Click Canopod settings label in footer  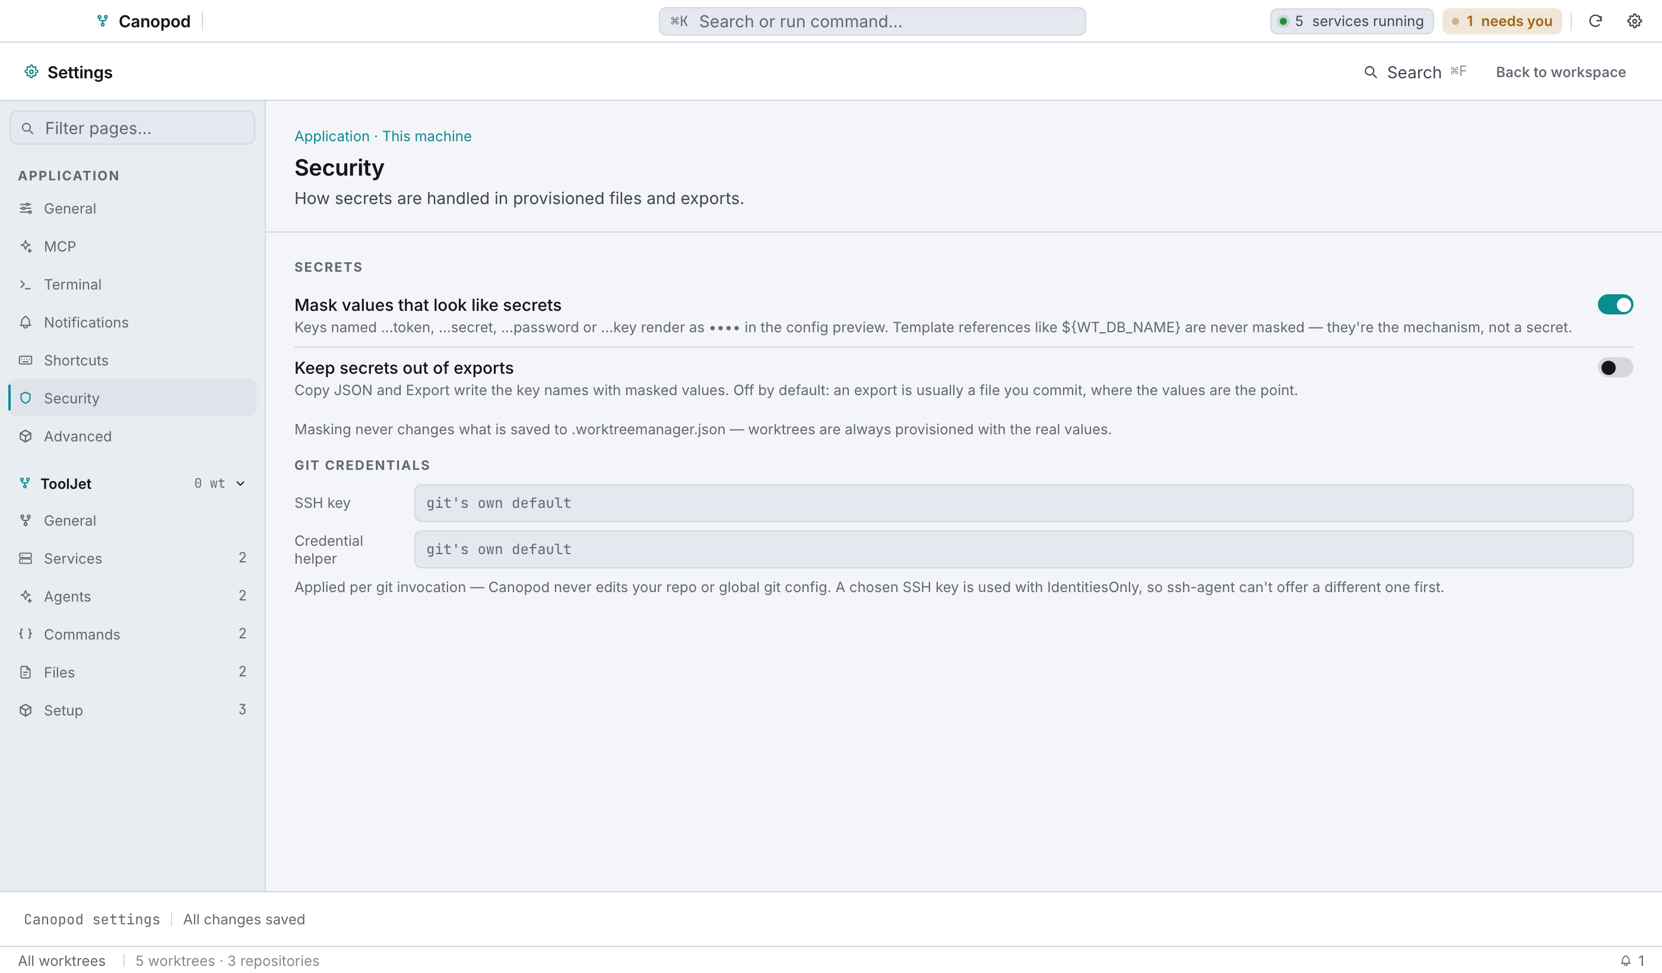(x=91, y=919)
